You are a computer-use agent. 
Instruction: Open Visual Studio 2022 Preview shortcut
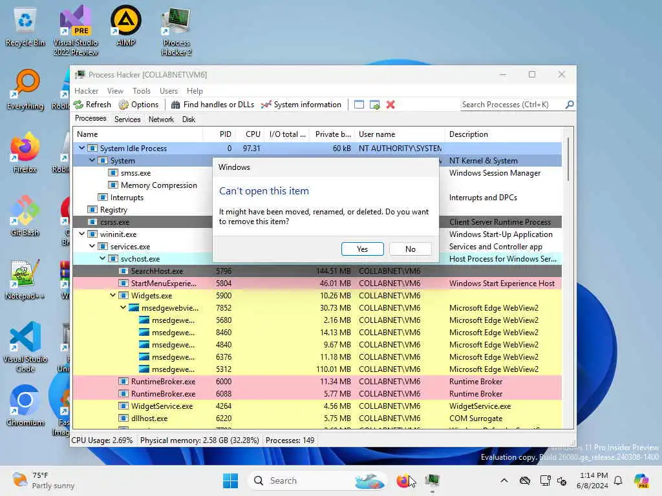(x=76, y=31)
